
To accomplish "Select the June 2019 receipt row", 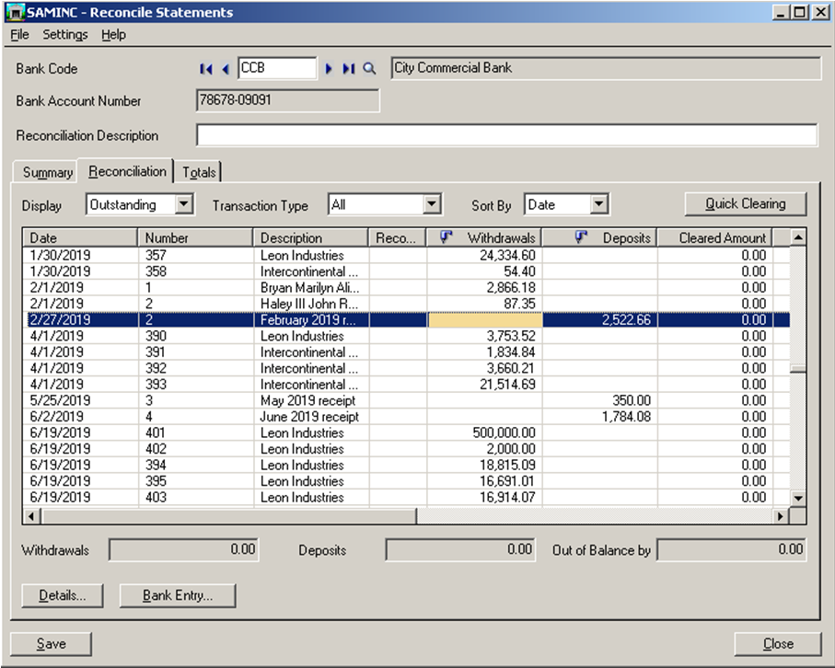I will [407, 416].
